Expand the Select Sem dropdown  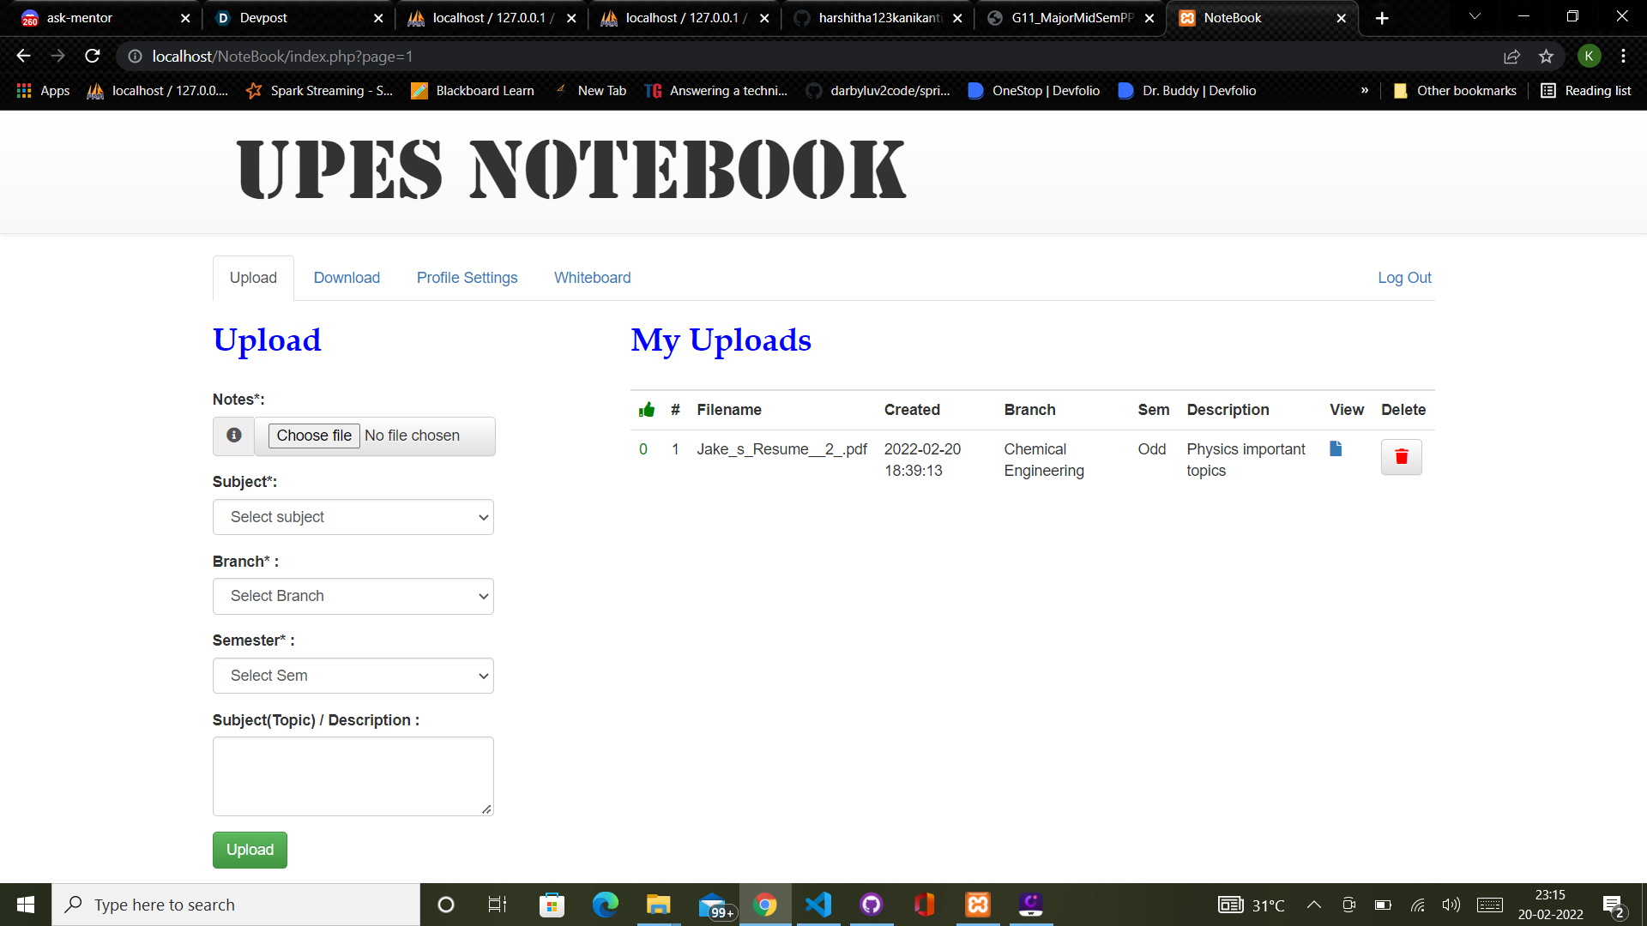click(353, 676)
